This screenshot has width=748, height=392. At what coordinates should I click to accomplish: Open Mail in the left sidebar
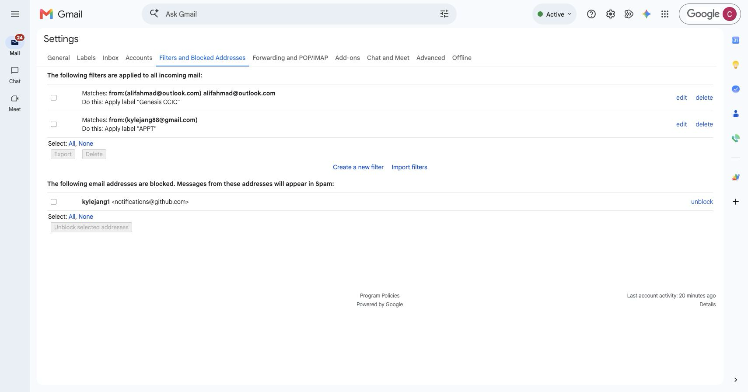point(15,46)
